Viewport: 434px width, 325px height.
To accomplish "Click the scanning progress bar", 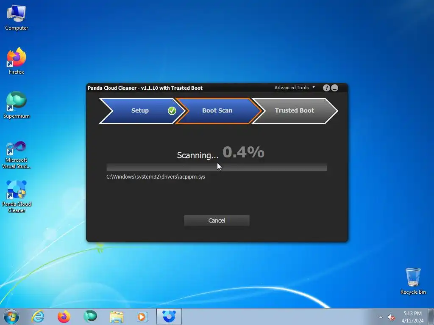I will coord(217,168).
